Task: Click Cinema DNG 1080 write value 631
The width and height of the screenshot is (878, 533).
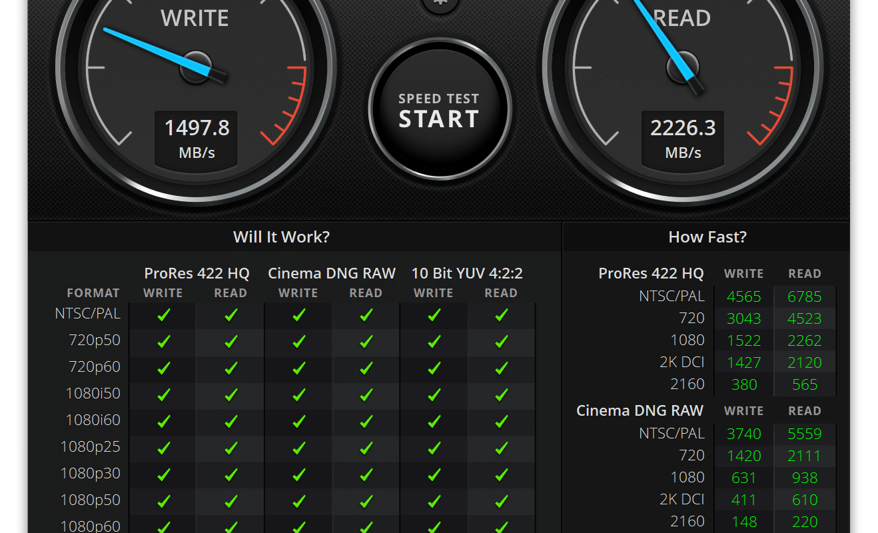Action: (744, 478)
